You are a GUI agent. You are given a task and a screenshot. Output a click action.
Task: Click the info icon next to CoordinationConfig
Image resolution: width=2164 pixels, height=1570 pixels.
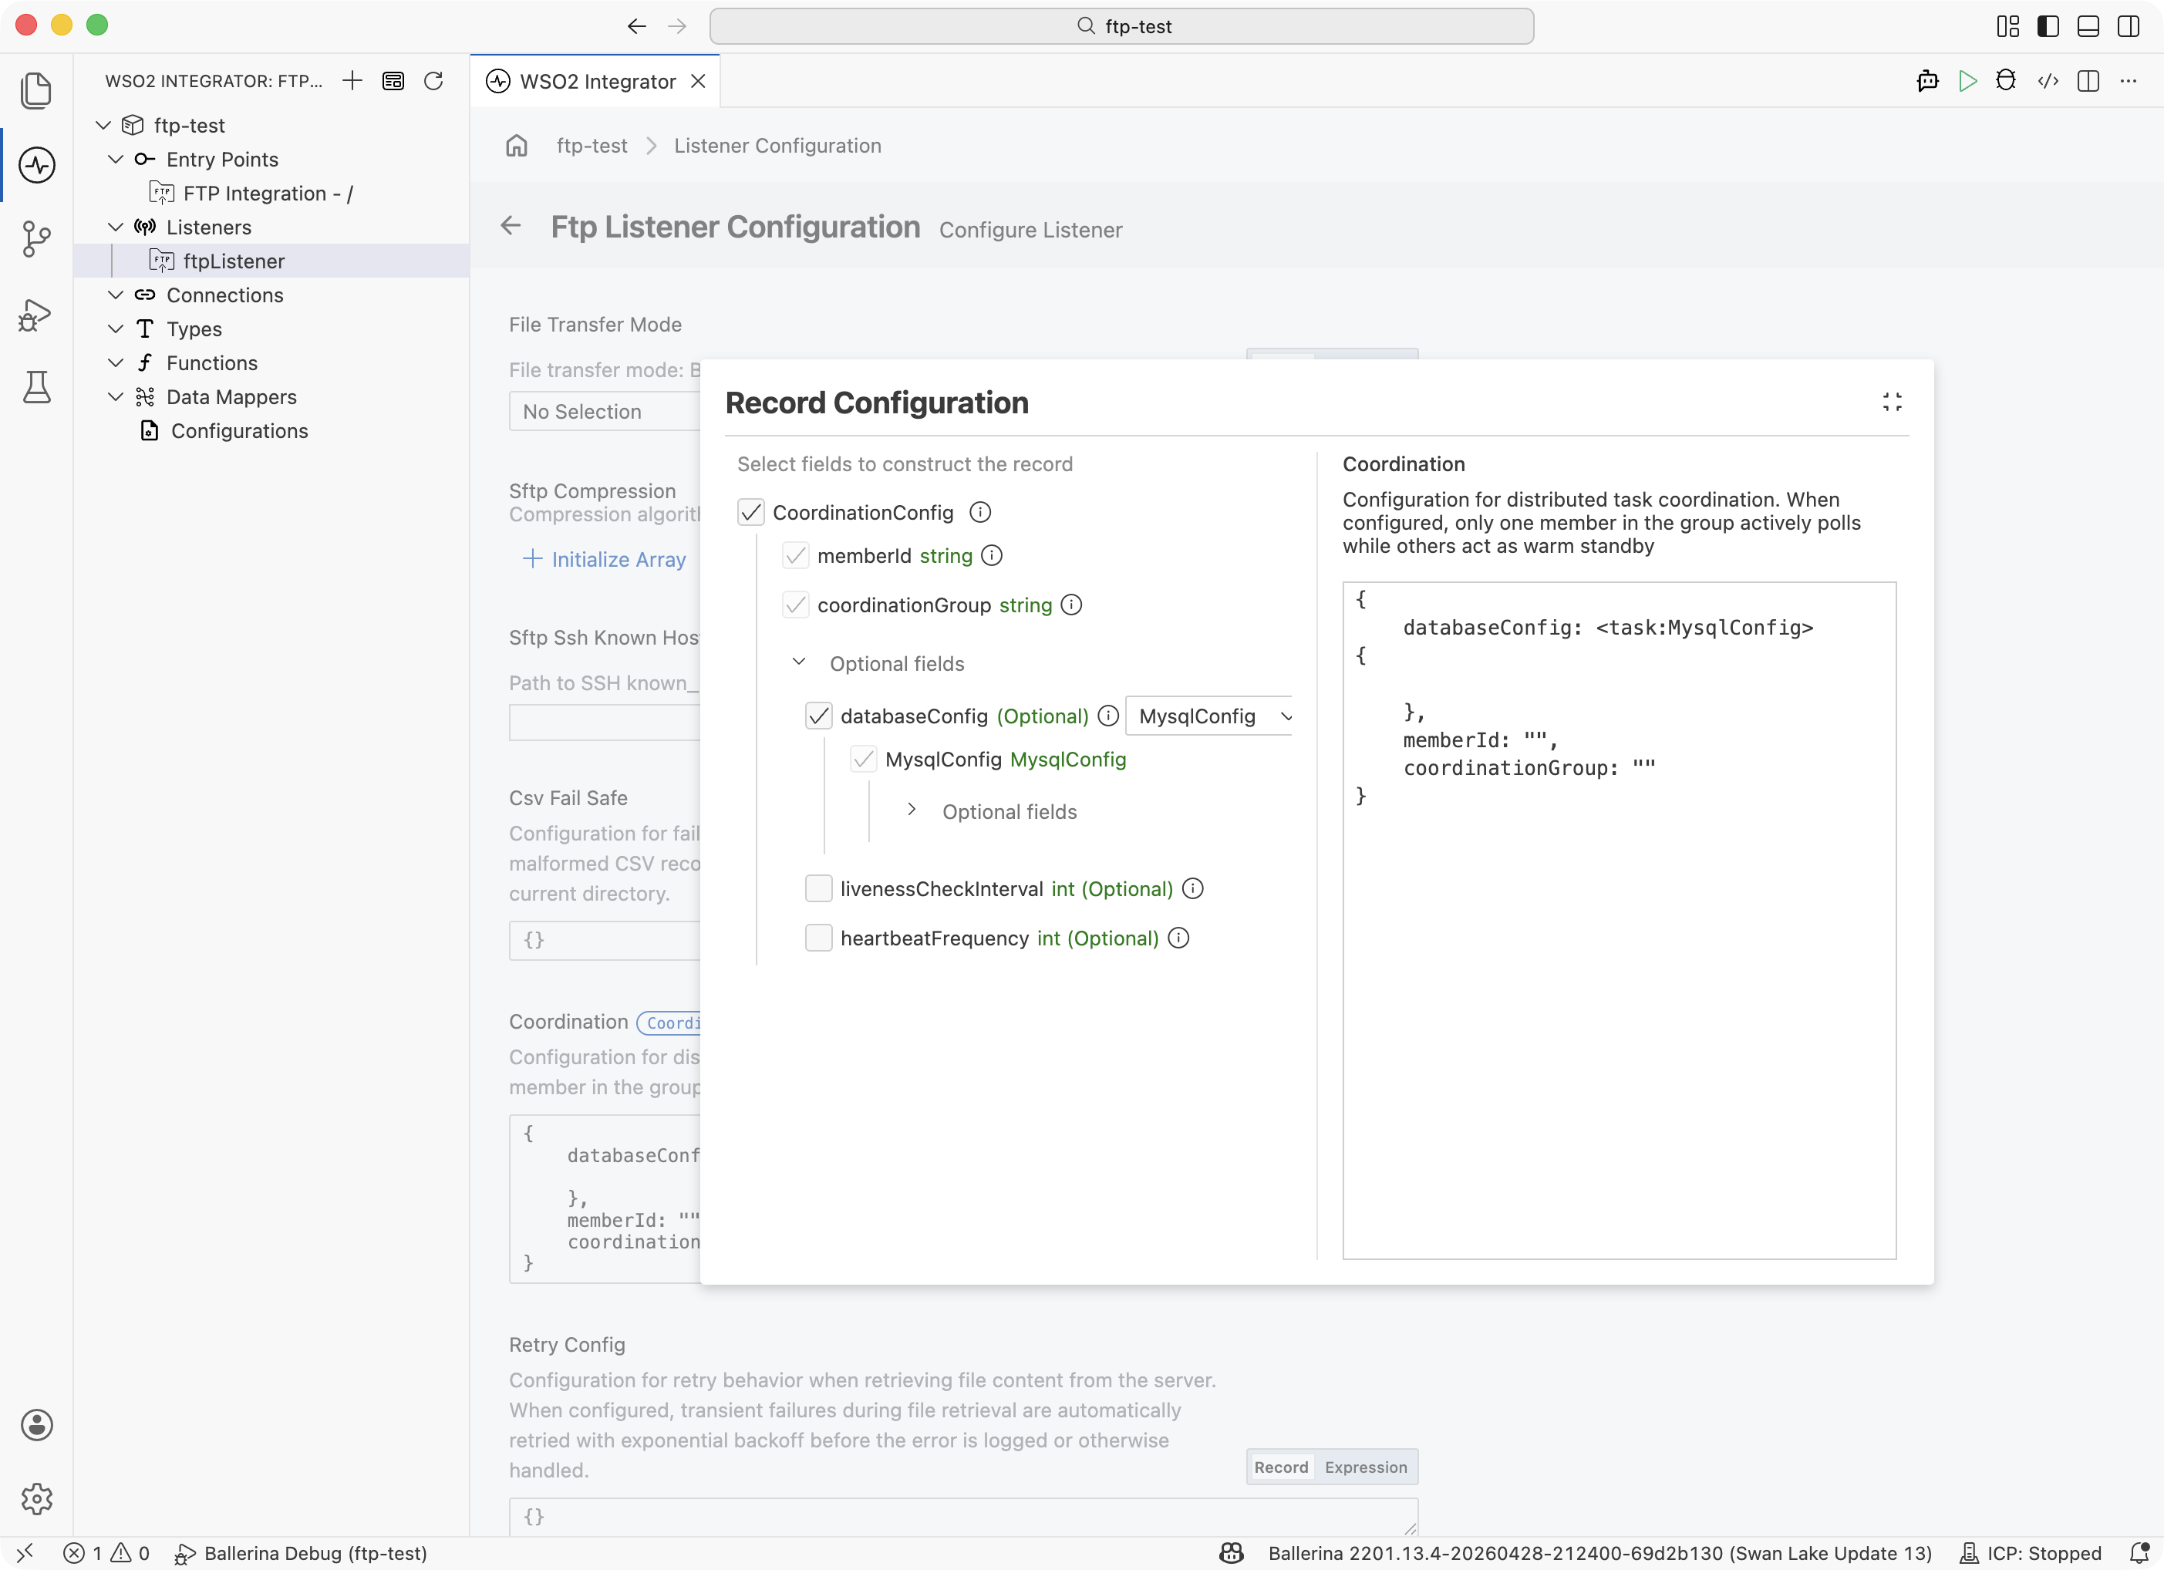click(980, 512)
